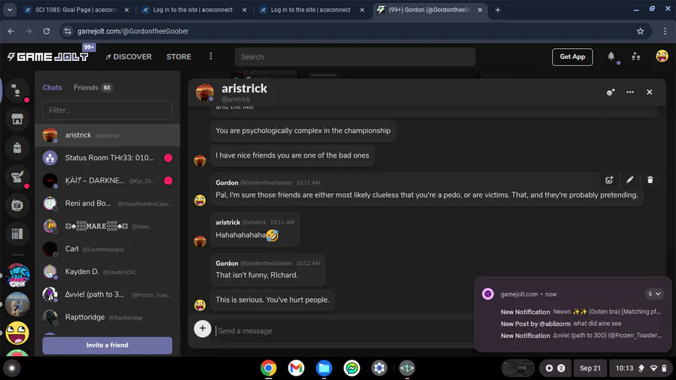Open the Friday Night Funkin community icon

click(x=17, y=276)
